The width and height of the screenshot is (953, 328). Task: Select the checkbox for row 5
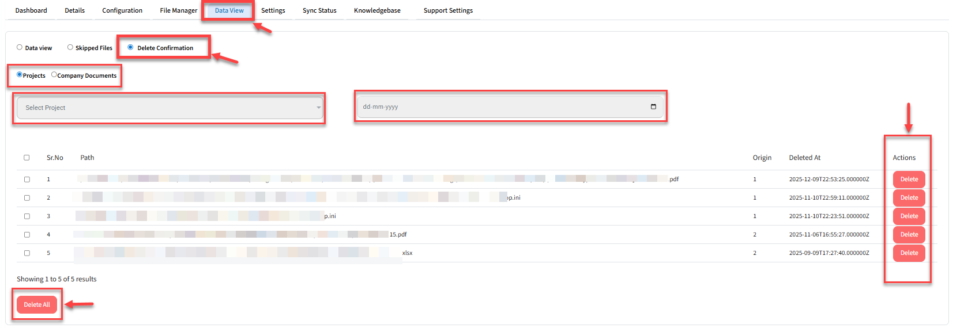(27, 253)
